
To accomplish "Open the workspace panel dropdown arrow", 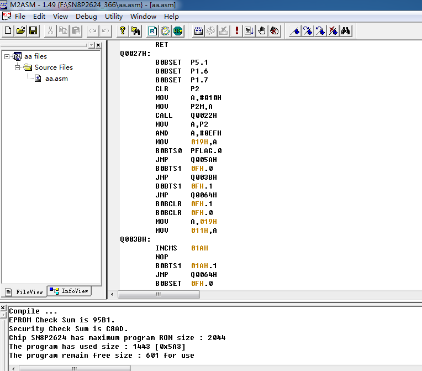I will click(91, 45).
